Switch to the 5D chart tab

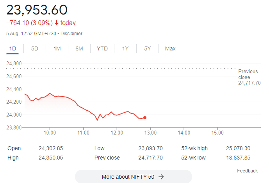35,48
